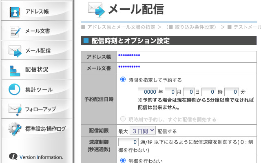This screenshot has width=261, height=163.
Task: Click the 集計ツール pie chart icon
Action: (14, 89)
